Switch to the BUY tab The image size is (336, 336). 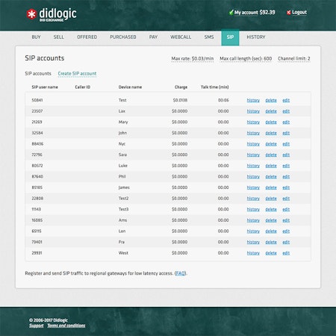click(36, 37)
